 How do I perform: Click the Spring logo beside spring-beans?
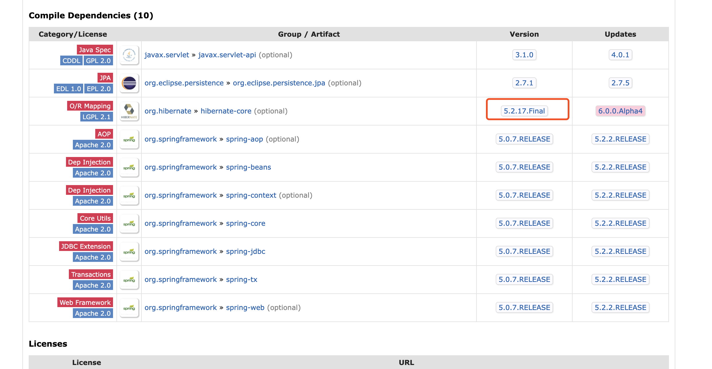(x=129, y=167)
